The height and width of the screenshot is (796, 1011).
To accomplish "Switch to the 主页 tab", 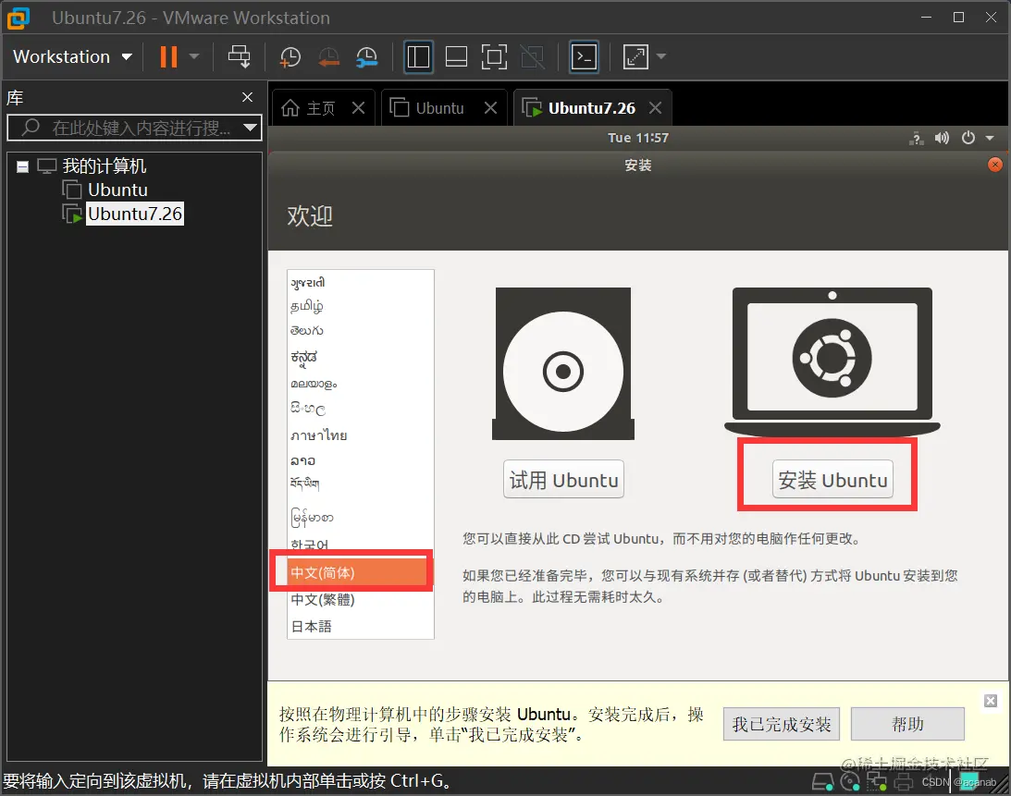I will [x=310, y=107].
